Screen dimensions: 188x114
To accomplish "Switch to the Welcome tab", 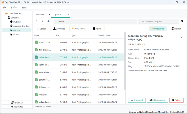I will tap(40, 15).
